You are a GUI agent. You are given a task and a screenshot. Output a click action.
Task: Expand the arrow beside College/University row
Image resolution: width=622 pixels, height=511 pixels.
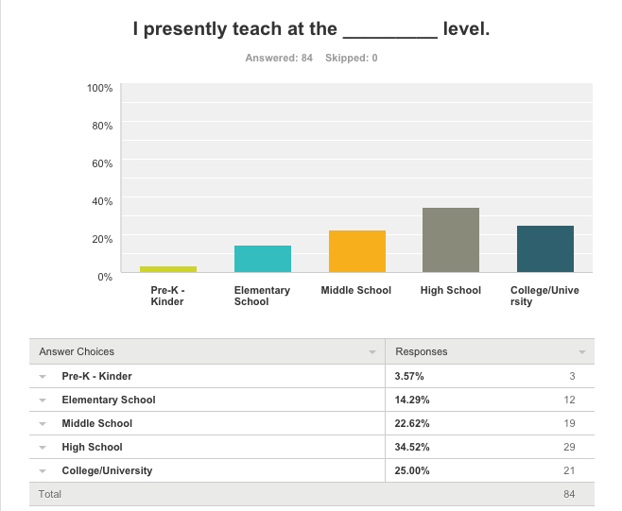pyautogui.click(x=43, y=470)
